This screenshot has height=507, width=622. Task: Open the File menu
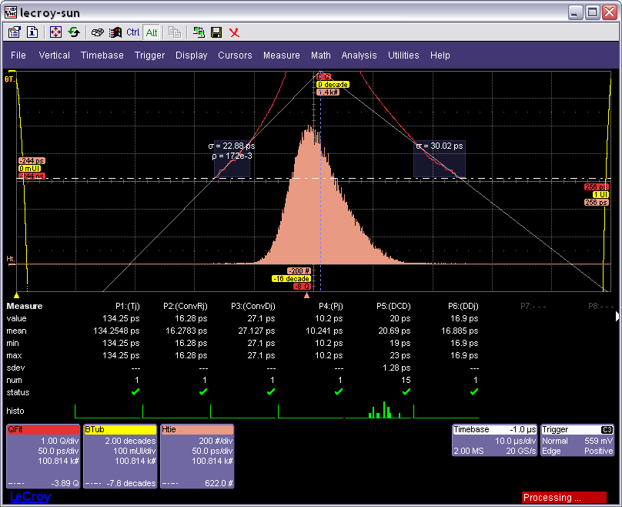tap(18, 55)
